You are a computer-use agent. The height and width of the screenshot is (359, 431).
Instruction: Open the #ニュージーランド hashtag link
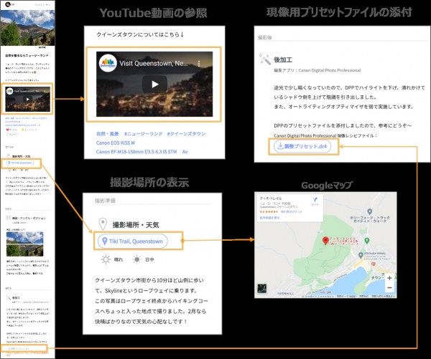(143, 134)
